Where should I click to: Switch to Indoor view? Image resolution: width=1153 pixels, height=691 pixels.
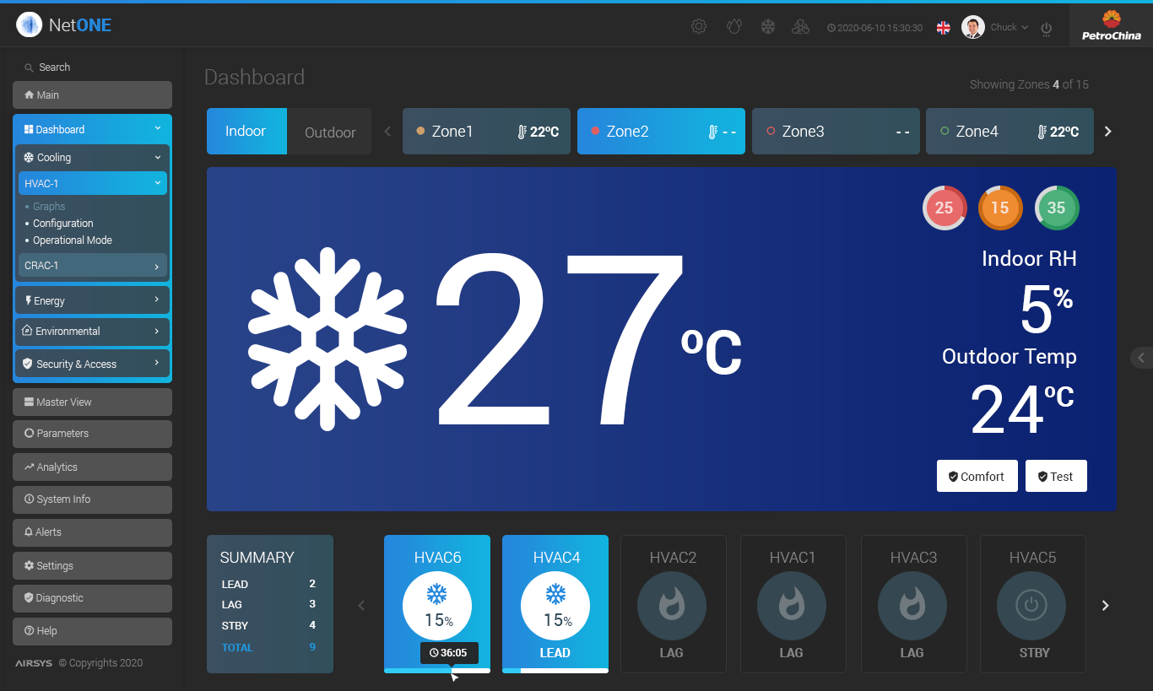(x=246, y=132)
